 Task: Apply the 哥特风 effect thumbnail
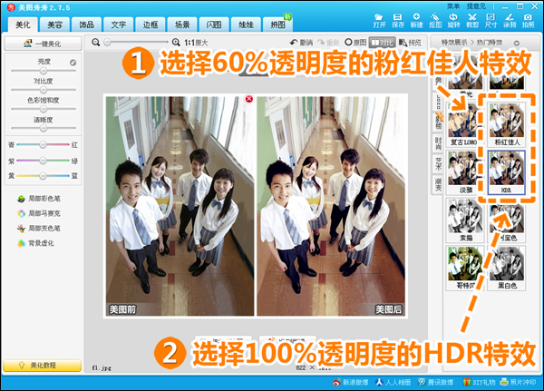coord(464,268)
